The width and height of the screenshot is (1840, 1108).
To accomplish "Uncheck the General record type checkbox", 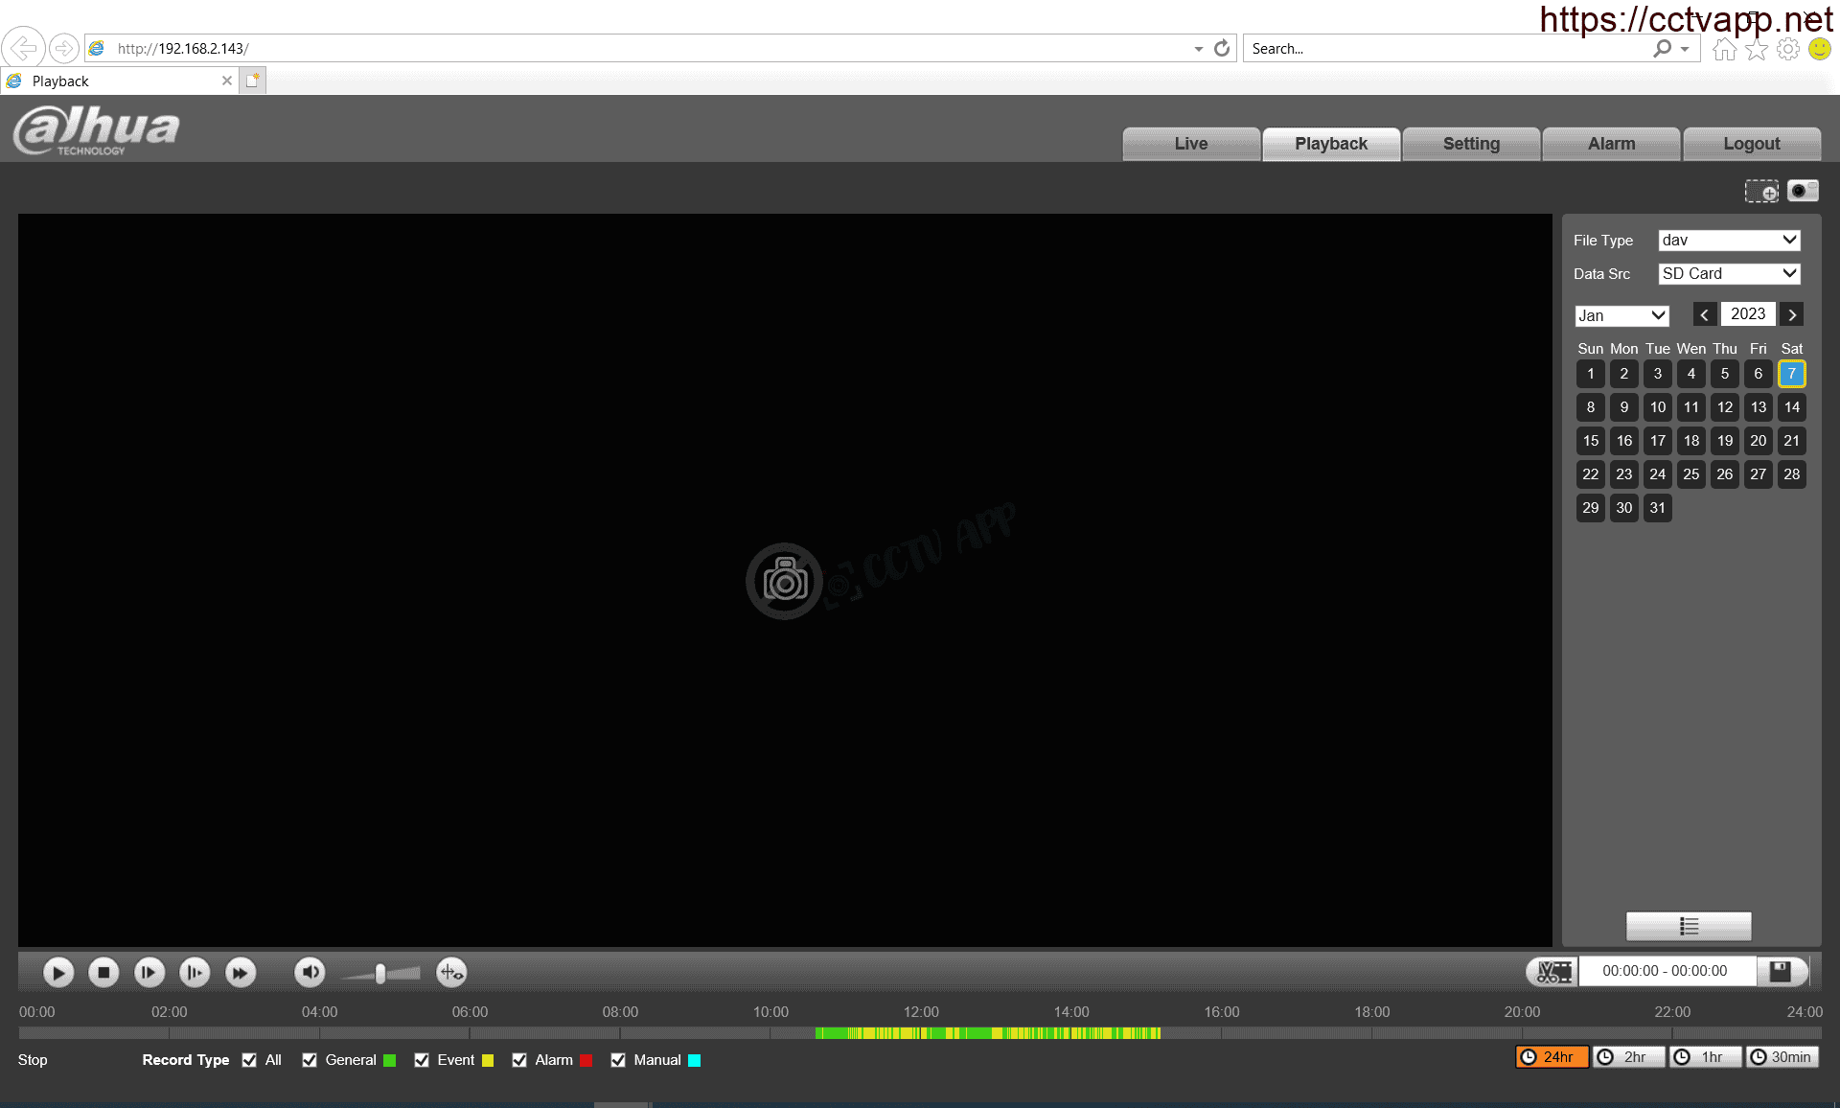I will (x=310, y=1060).
